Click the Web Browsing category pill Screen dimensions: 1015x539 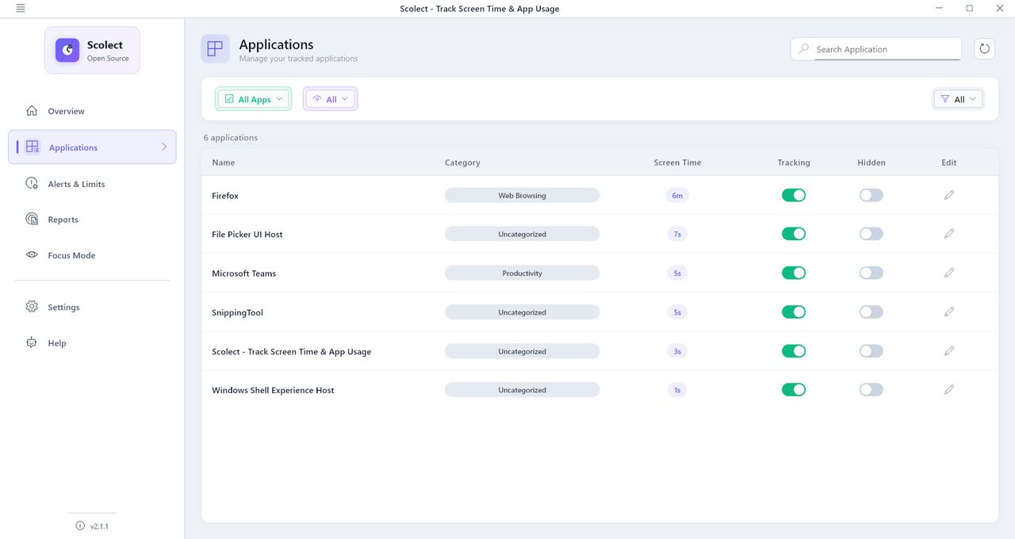pyautogui.click(x=522, y=195)
